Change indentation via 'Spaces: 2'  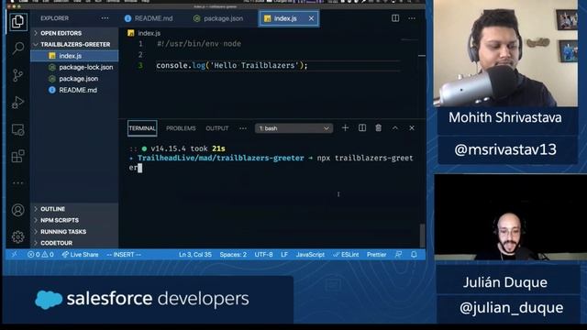[233, 255]
